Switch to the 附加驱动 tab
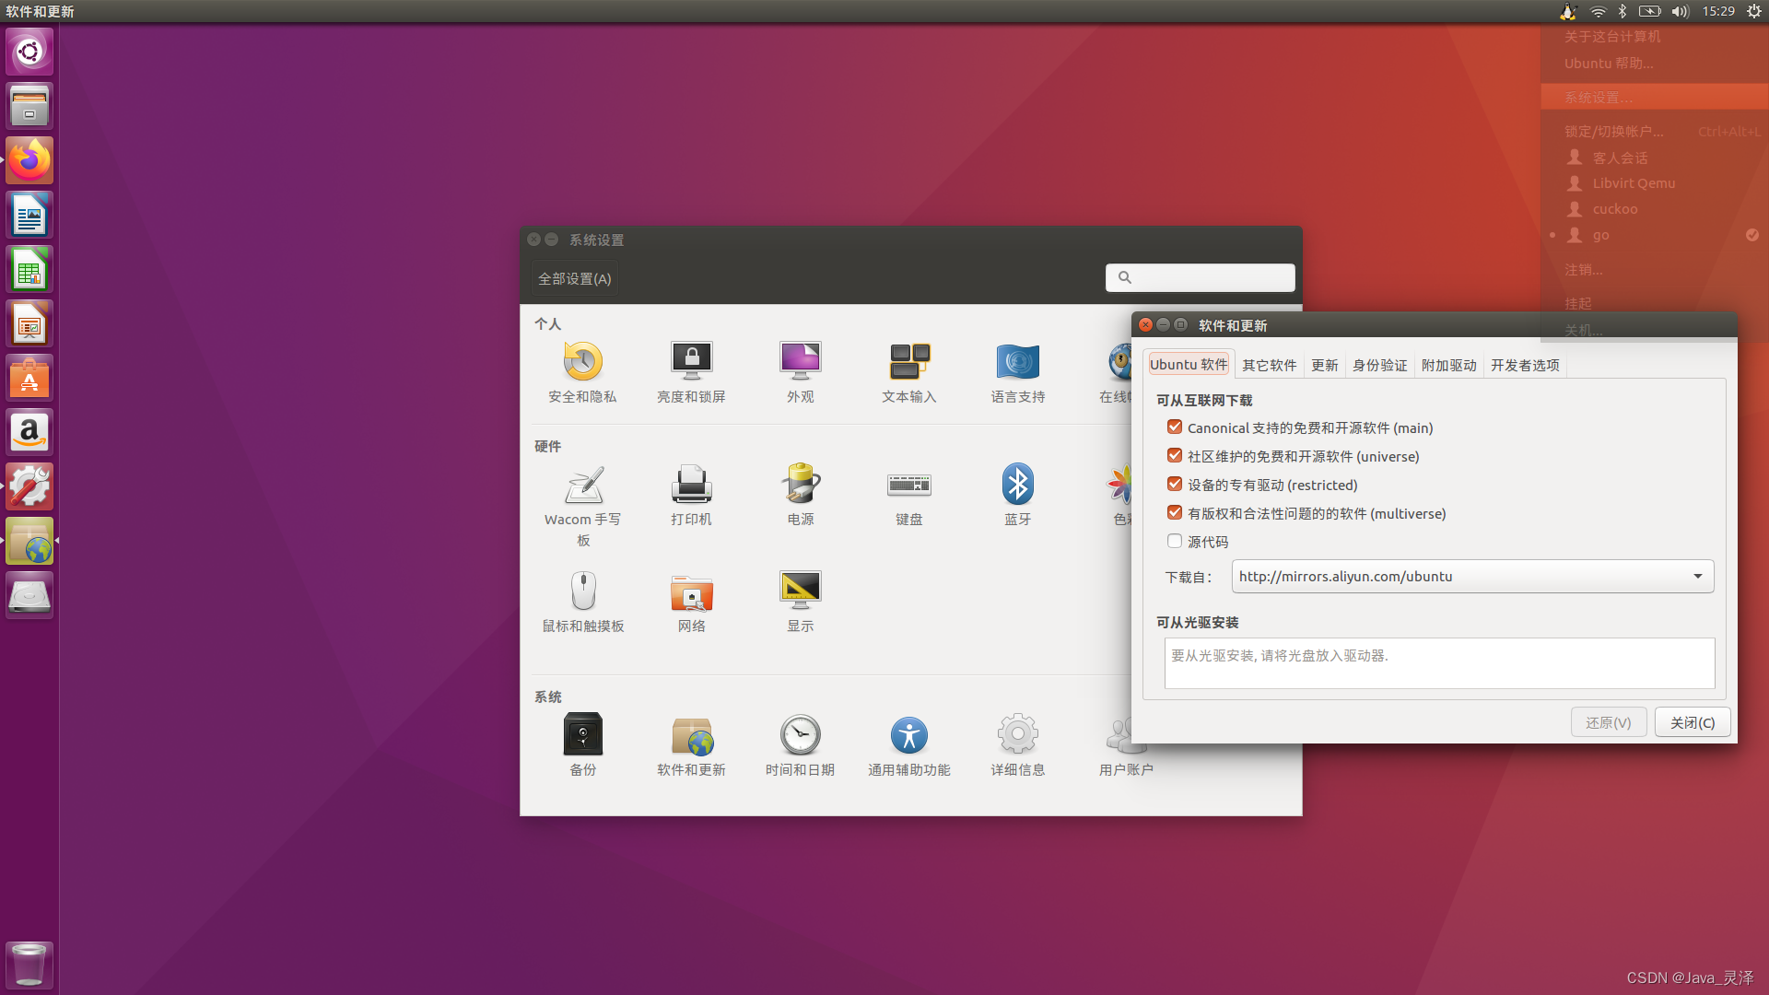Viewport: 1769px width, 995px height. click(x=1448, y=365)
